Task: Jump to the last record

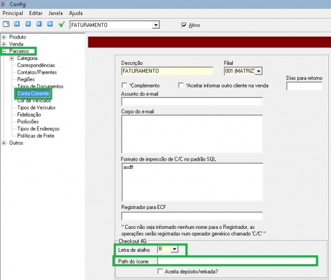Action: coord(50,25)
